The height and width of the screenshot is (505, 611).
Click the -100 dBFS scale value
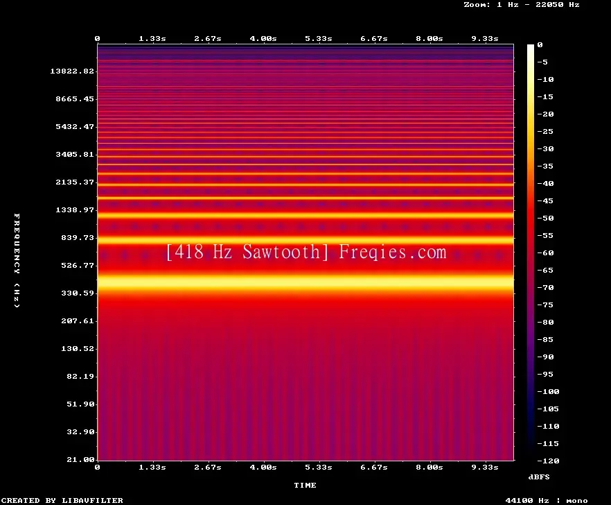click(548, 391)
